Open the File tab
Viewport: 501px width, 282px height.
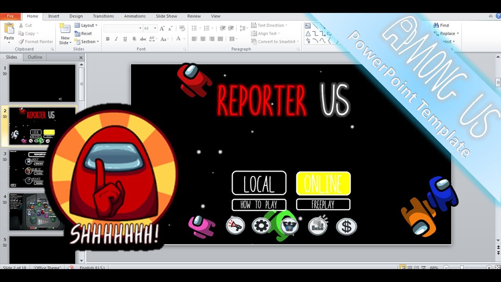click(10, 16)
